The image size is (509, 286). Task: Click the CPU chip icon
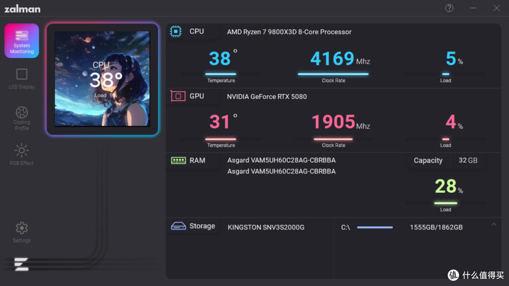pos(176,32)
